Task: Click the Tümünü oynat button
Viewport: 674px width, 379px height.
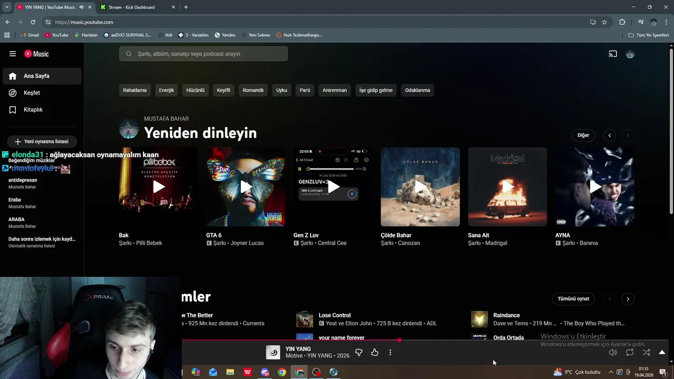Action: pos(573,299)
